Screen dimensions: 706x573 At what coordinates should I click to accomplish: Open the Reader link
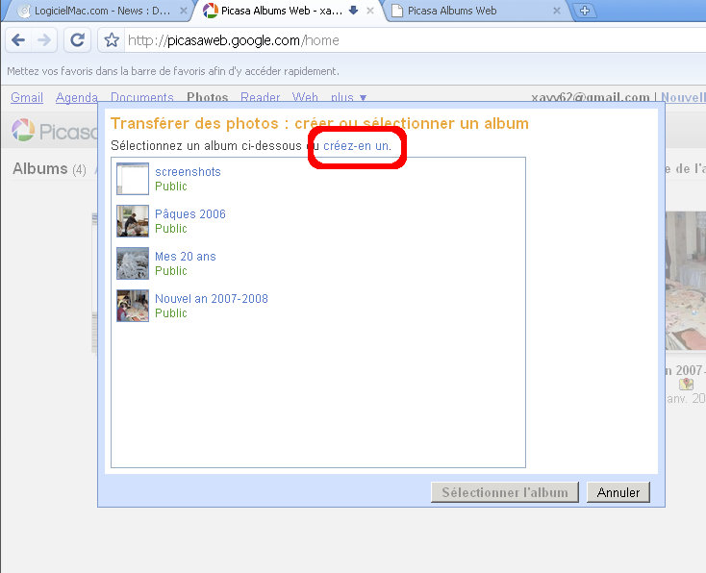[261, 97]
